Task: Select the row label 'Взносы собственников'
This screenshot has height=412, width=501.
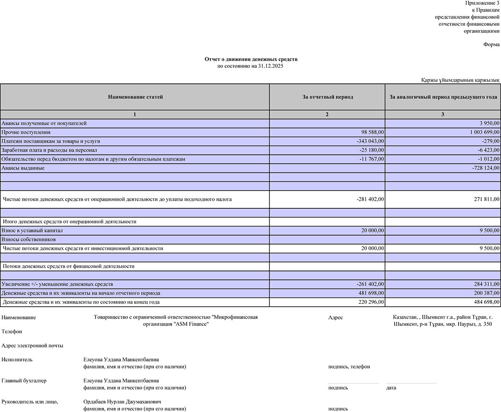Action: [29, 239]
